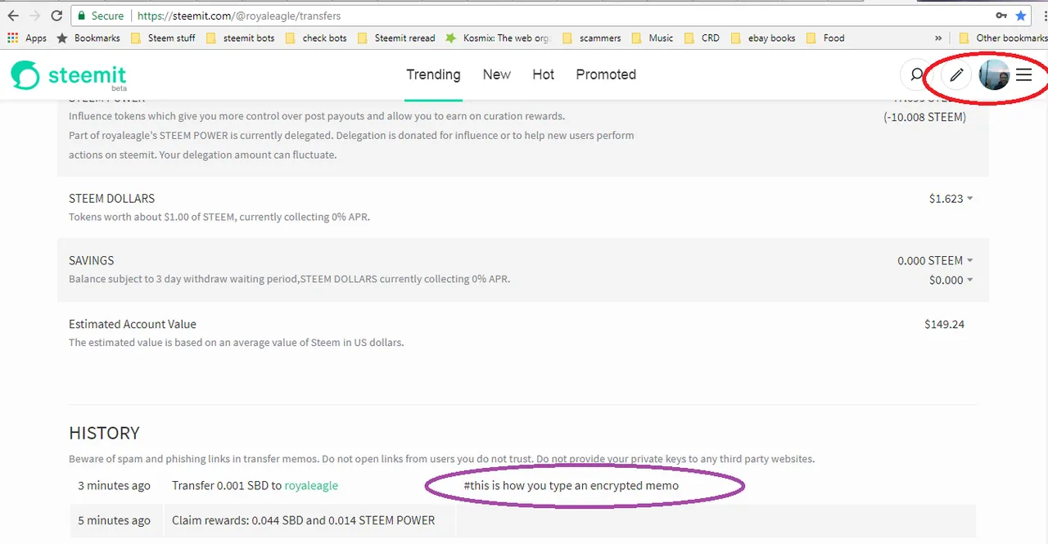Reload the page with the refresh icon
This screenshot has height=544, width=1048.
tap(56, 16)
